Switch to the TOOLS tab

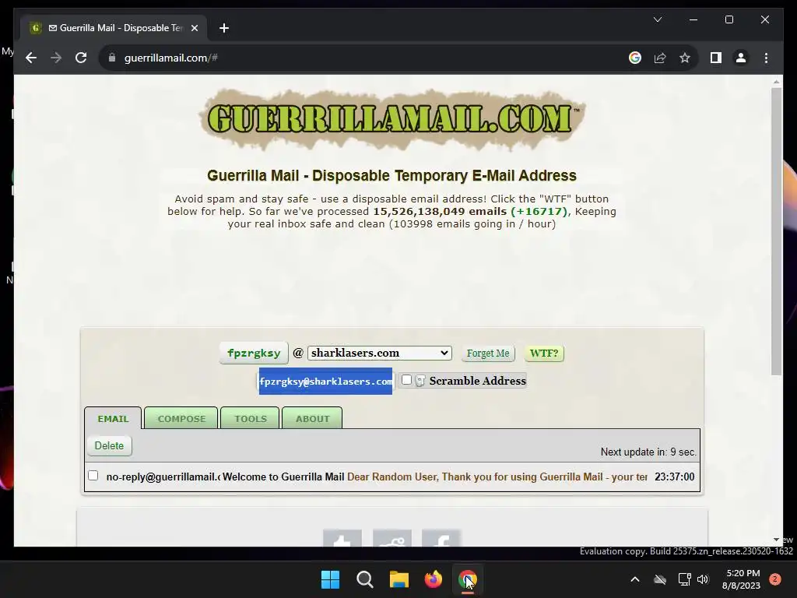coord(250,418)
